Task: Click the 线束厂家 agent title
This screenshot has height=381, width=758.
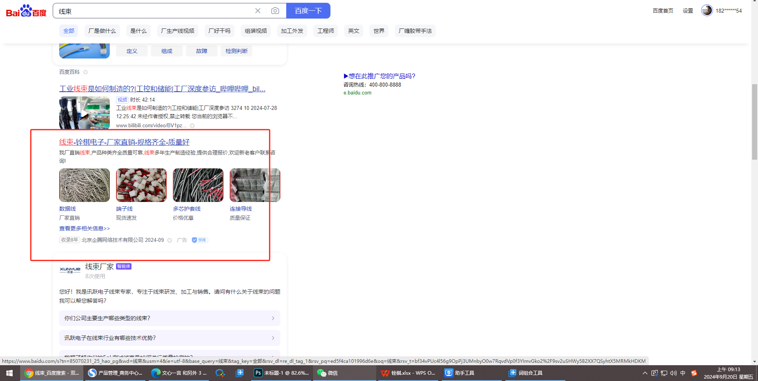Action: point(99,267)
